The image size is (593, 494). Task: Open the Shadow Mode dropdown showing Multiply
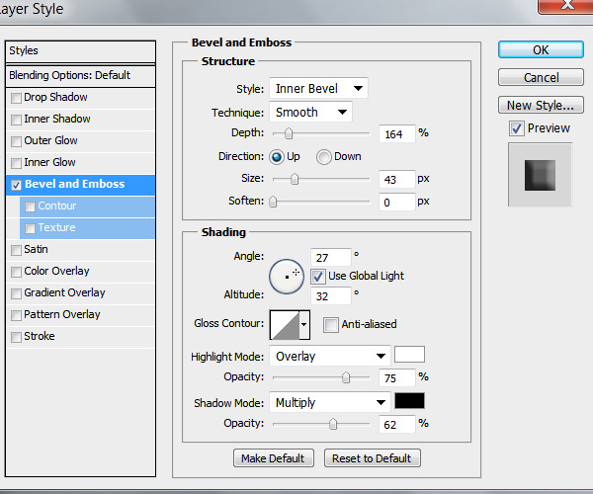coord(329,402)
